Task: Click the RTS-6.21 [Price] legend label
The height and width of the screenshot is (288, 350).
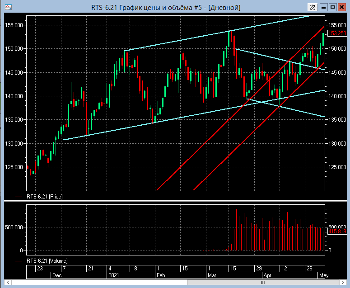Action: click(x=44, y=197)
